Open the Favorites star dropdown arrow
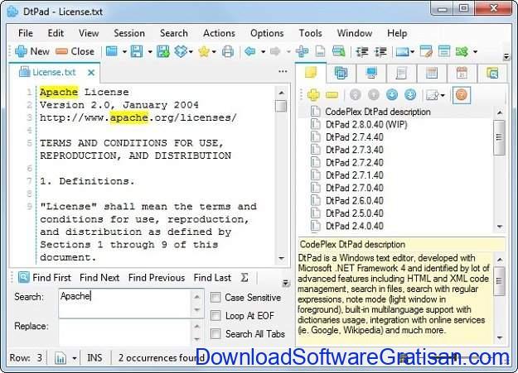The height and width of the screenshot is (373, 518). coord(214,52)
